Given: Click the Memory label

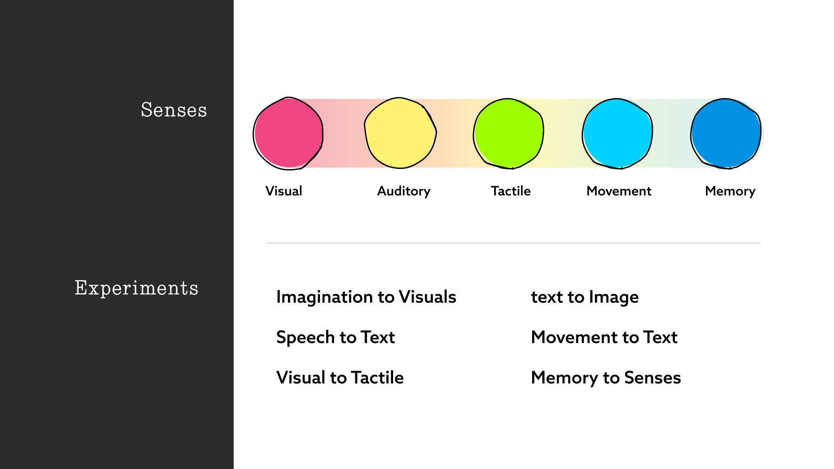Looking at the screenshot, I should coord(730,191).
